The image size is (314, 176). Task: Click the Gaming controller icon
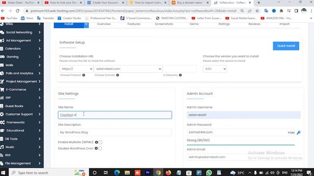[2, 57]
